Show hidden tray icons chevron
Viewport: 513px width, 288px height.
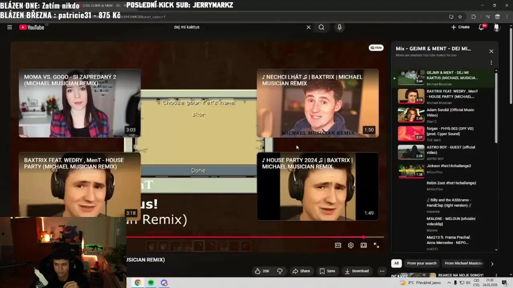[448, 283]
